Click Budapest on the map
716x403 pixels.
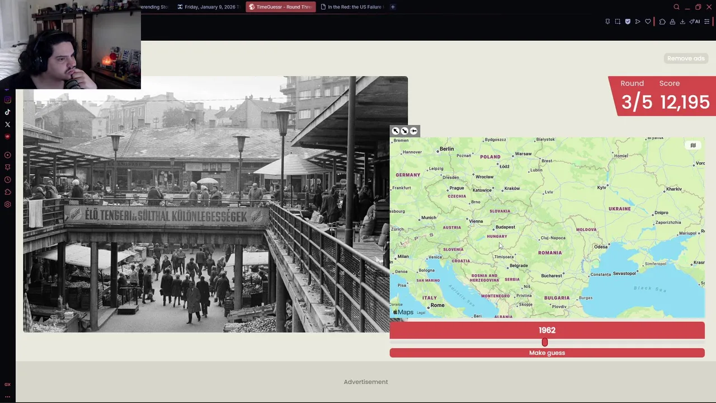coord(505,227)
